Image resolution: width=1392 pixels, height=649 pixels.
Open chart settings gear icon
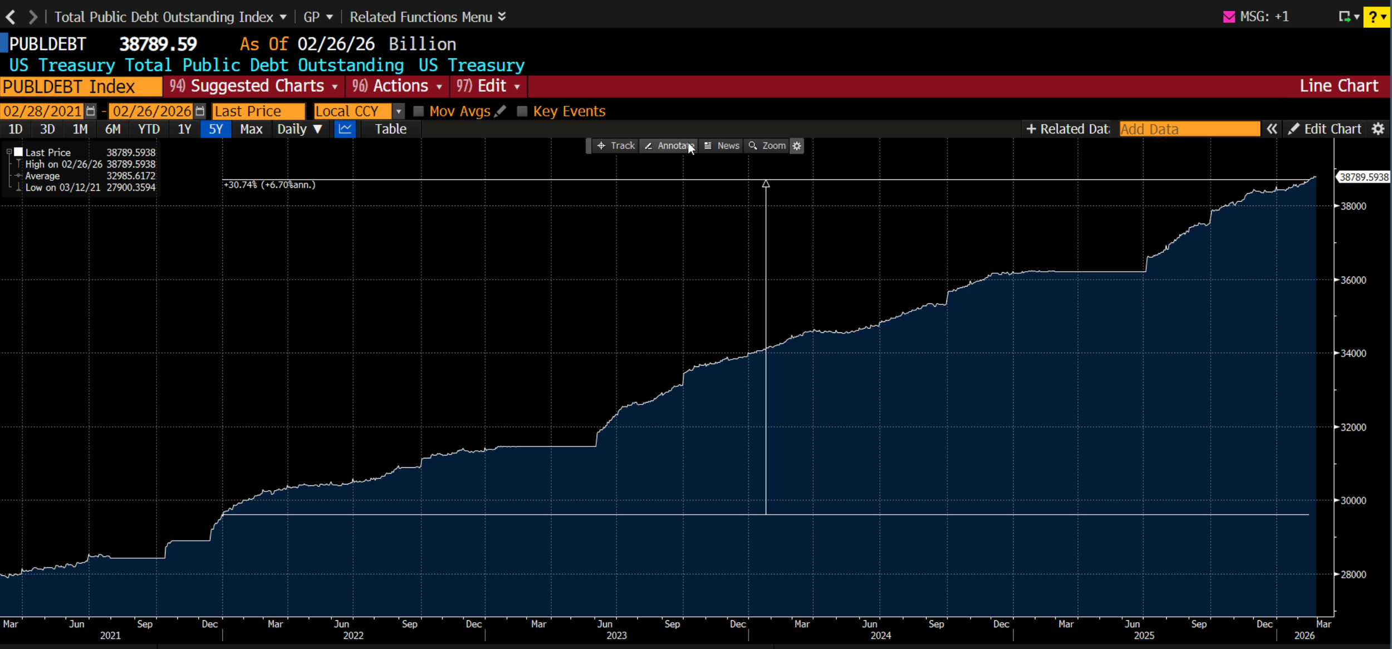[x=1378, y=129]
